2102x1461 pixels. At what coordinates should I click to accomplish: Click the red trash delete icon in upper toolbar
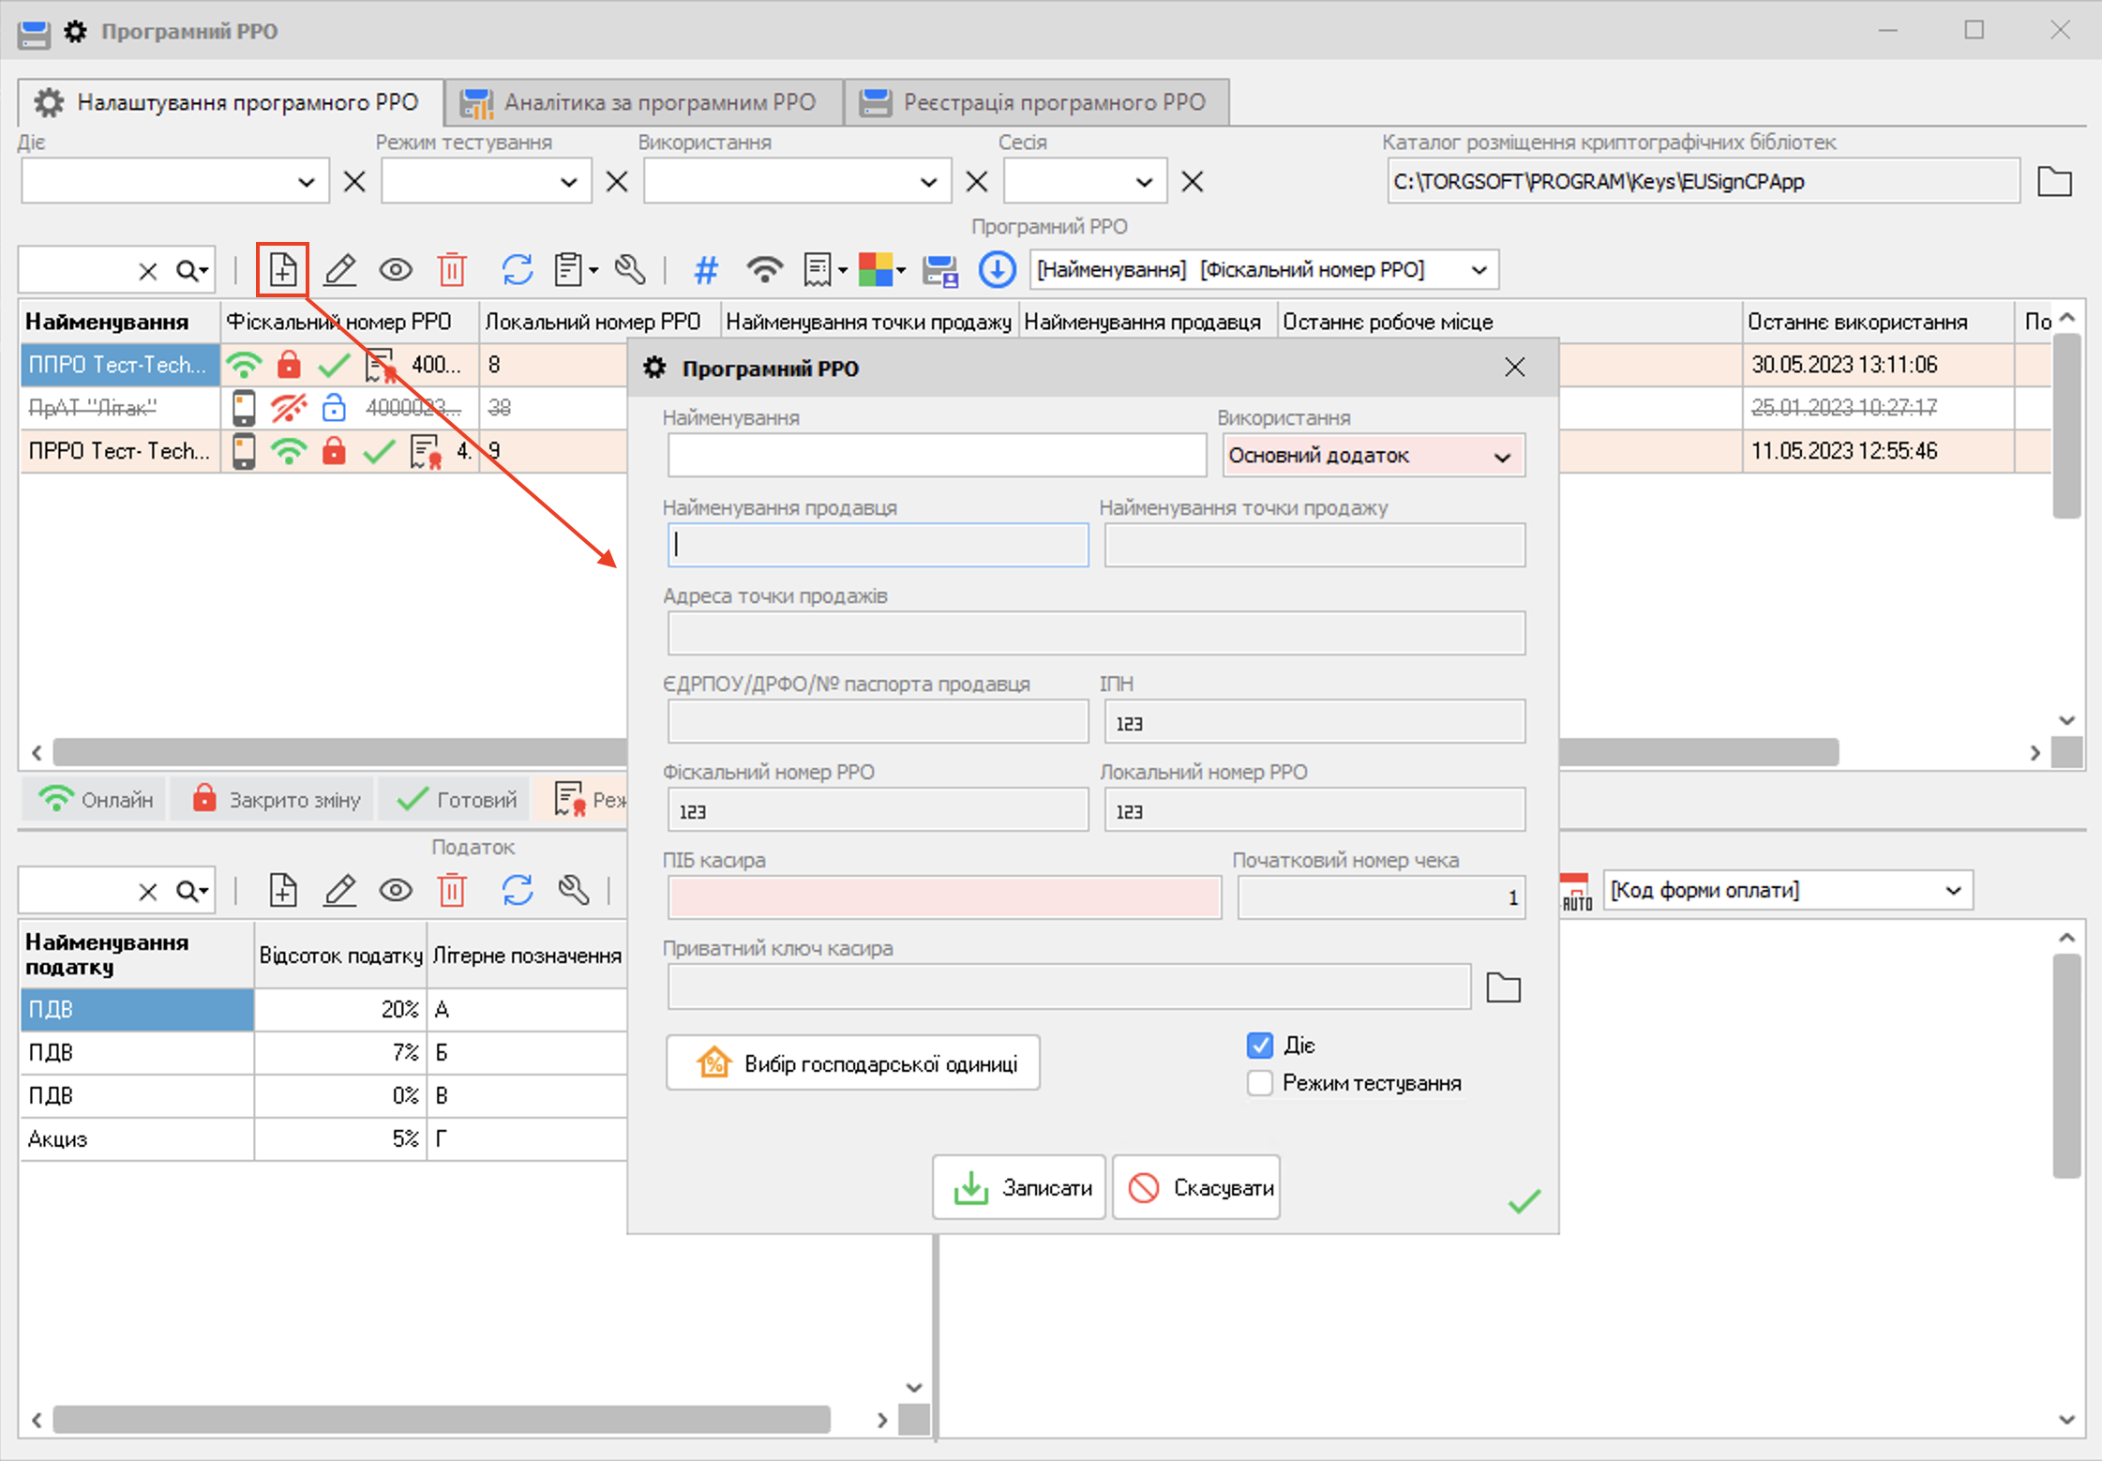click(452, 270)
